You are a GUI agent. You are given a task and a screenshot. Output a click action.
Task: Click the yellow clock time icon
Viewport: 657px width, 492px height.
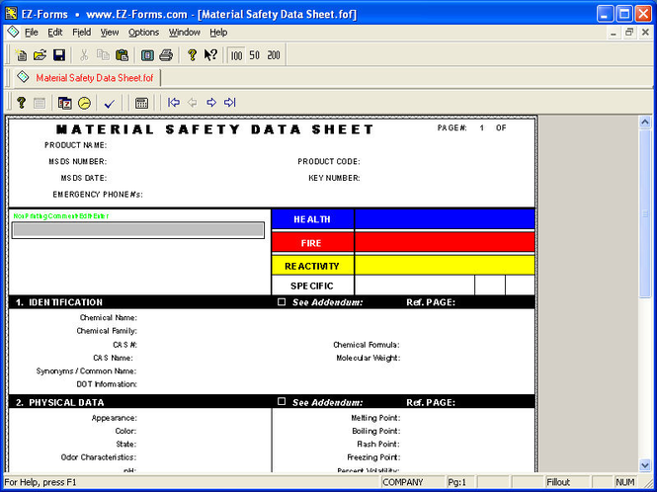click(84, 103)
